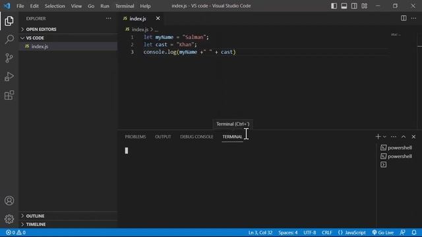Close the index.js editor tab
Screen dimensions: 422x237
click(x=158, y=18)
